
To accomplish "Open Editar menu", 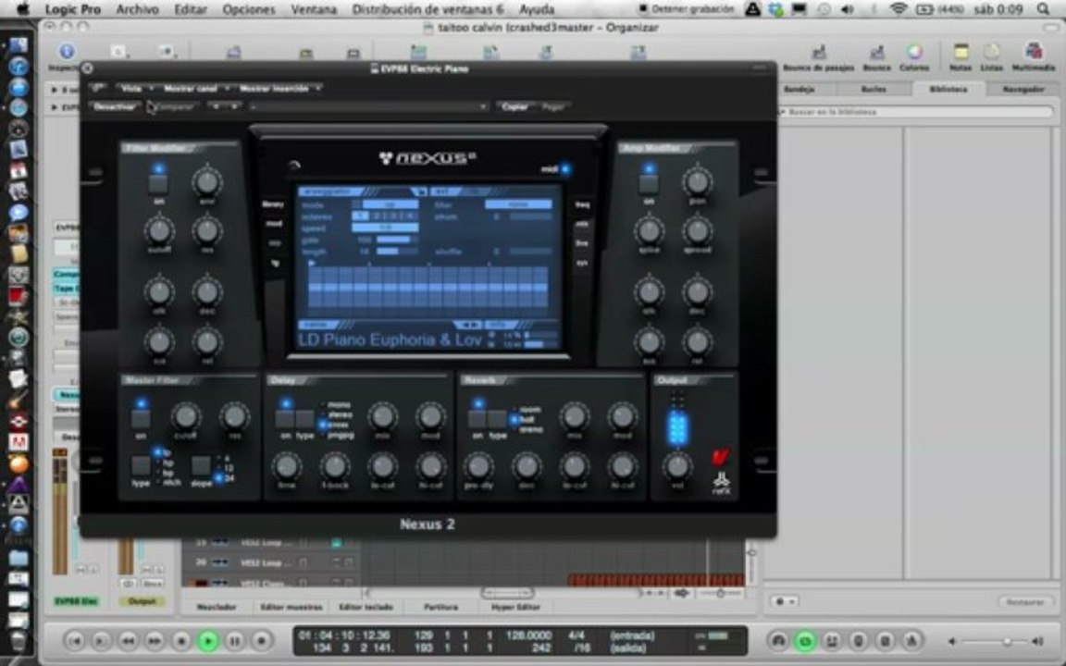I will [191, 9].
